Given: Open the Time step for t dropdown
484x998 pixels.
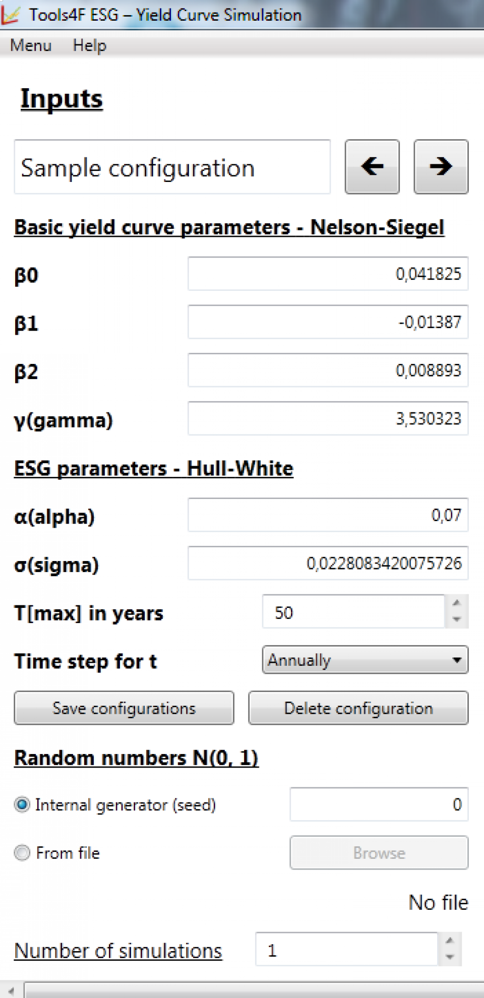Looking at the screenshot, I should click(x=365, y=660).
